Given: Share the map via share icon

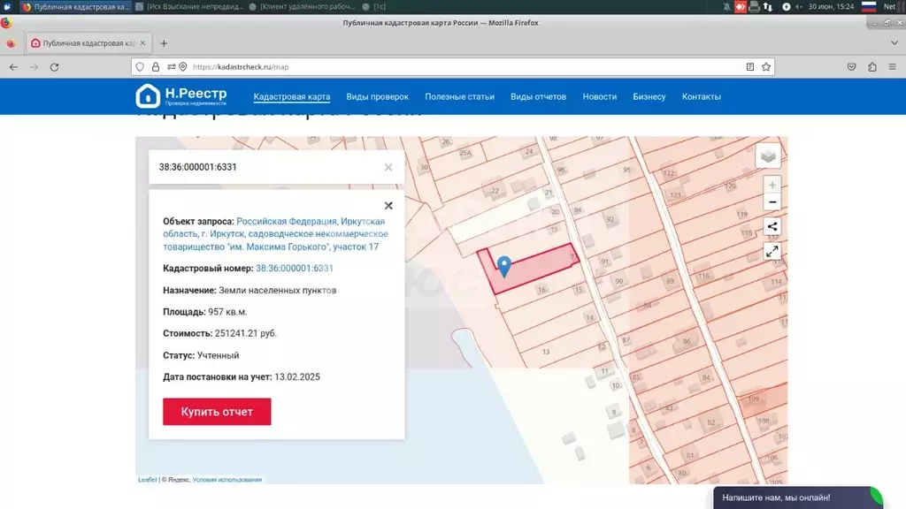Looking at the screenshot, I should 772,226.
